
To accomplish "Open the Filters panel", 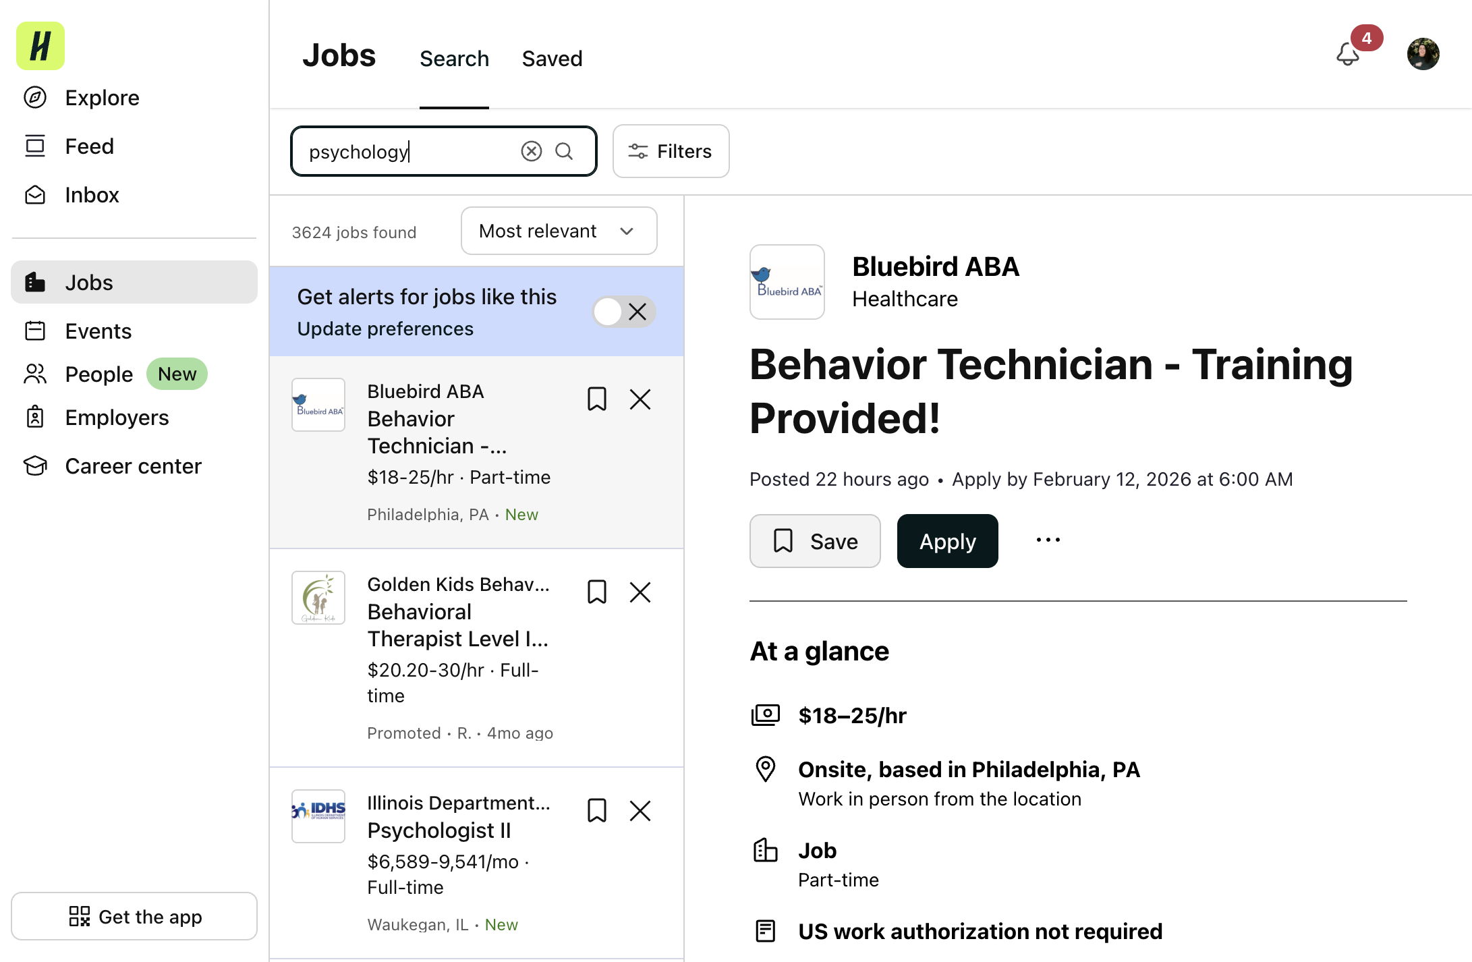I will (x=671, y=151).
